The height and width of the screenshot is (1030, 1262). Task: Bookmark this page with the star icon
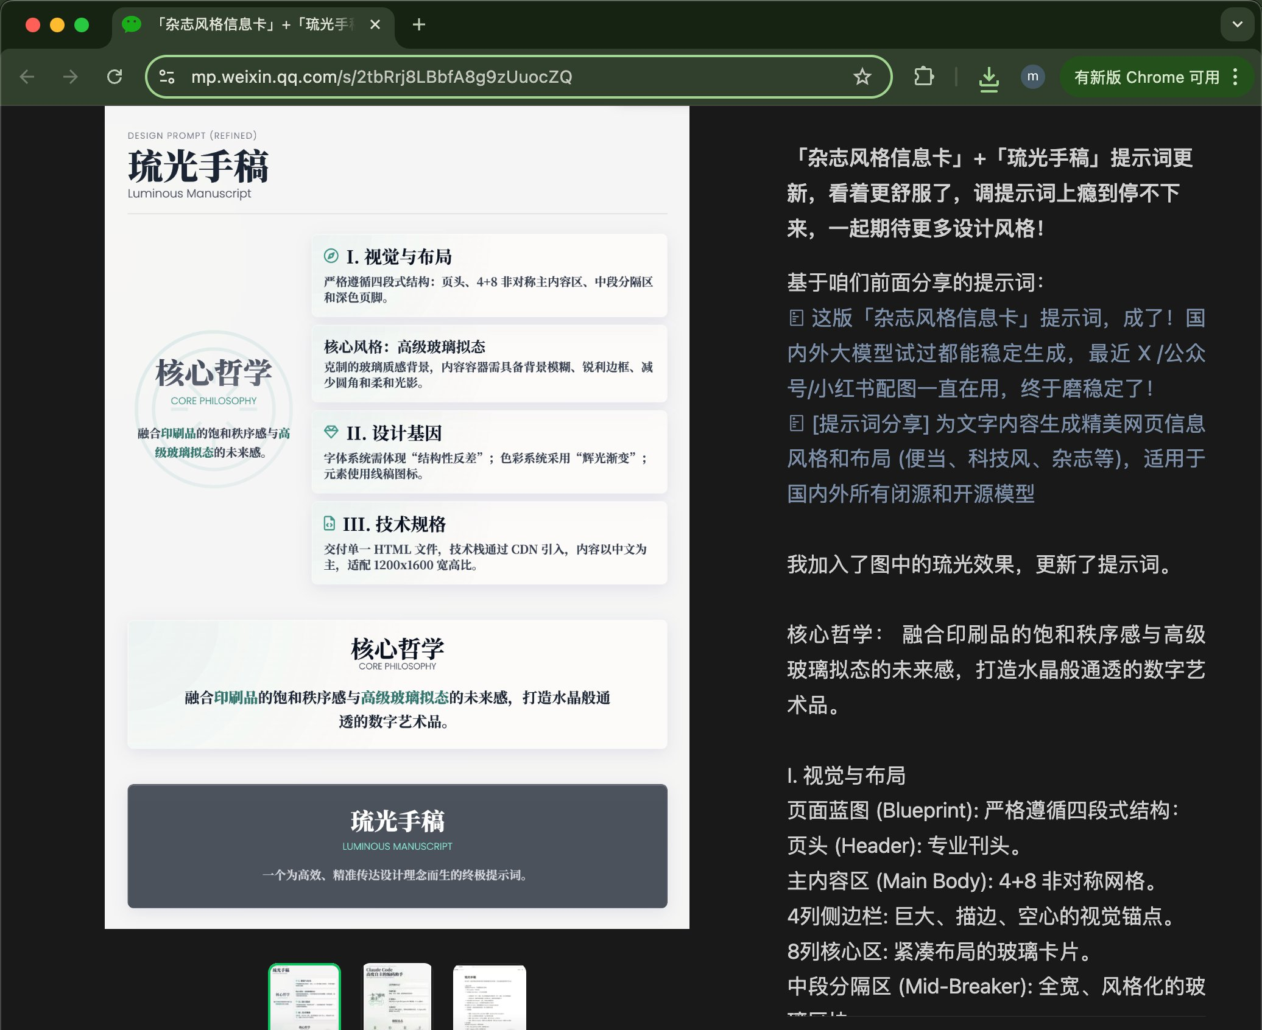(x=862, y=77)
